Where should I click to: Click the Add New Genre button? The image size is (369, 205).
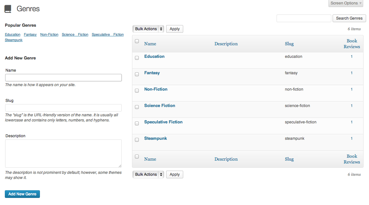click(22, 194)
